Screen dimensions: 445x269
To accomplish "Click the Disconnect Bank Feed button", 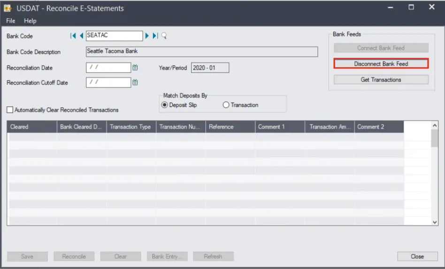I will (x=381, y=64).
